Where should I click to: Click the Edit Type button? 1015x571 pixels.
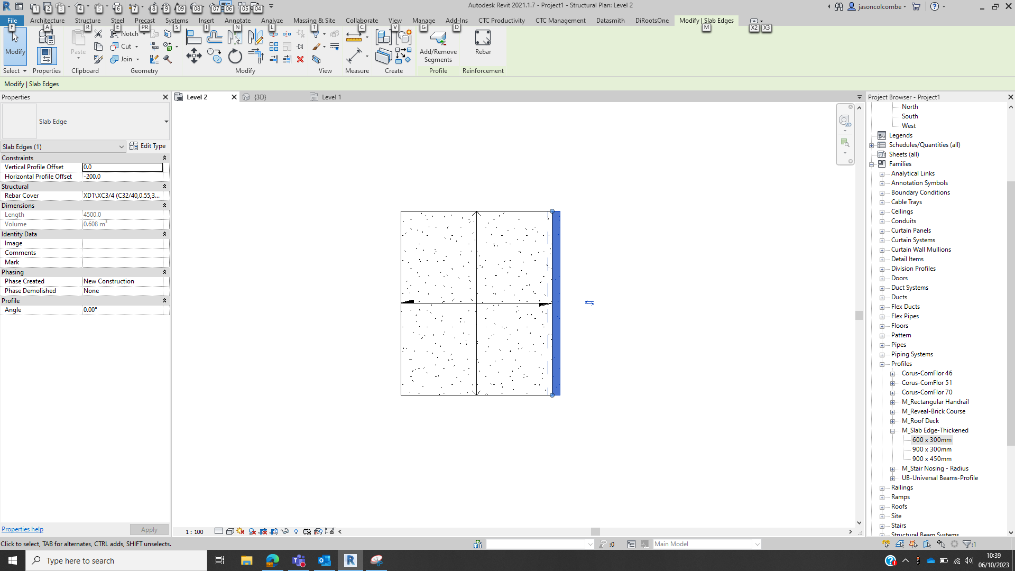149,146
